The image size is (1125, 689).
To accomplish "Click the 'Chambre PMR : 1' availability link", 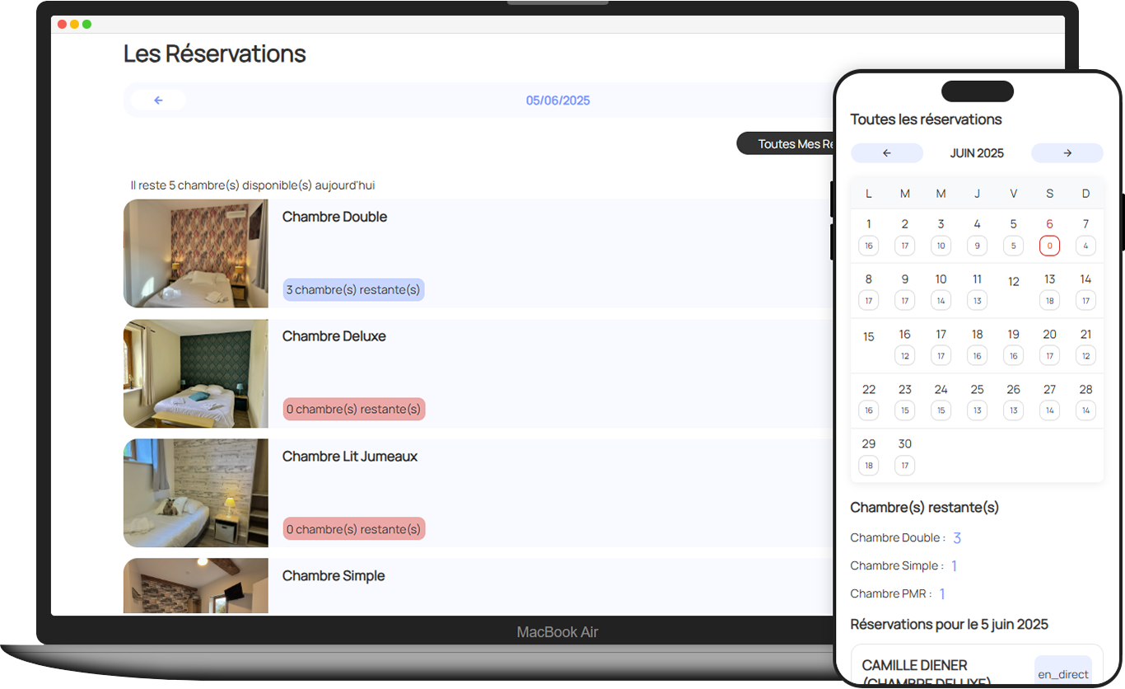I will click(x=897, y=593).
